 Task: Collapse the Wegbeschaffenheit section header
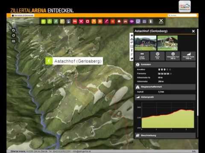point(165,87)
